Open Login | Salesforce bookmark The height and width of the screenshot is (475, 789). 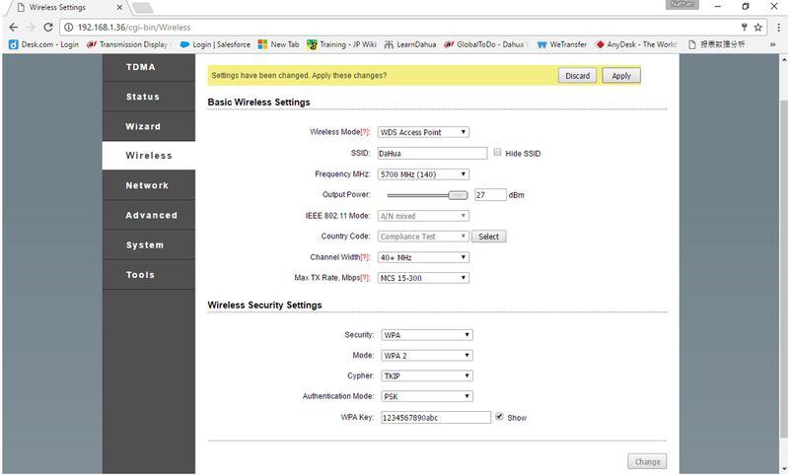[215, 44]
